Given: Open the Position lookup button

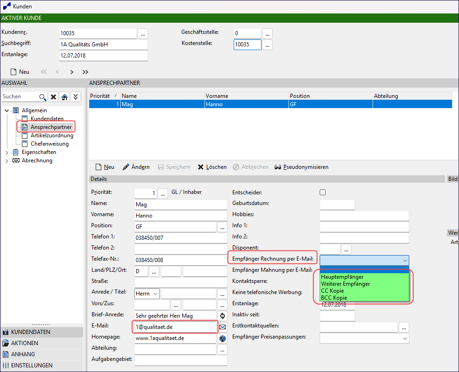Looking at the screenshot, I should pos(222,227).
